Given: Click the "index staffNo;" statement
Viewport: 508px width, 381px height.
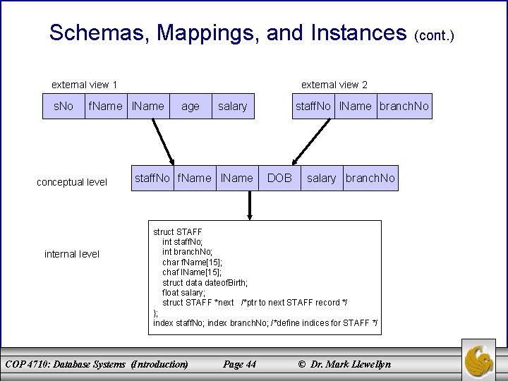Looking at the screenshot, I should pyautogui.click(x=179, y=323).
